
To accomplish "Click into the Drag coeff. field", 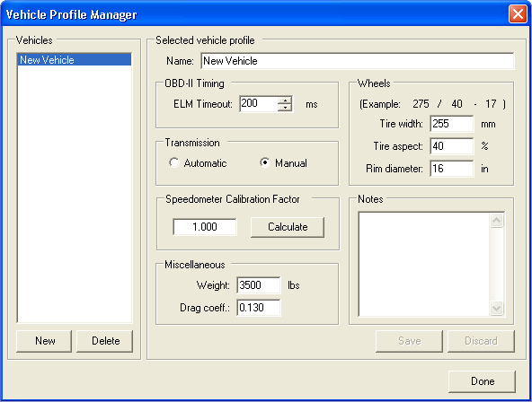I will pyautogui.click(x=259, y=308).
